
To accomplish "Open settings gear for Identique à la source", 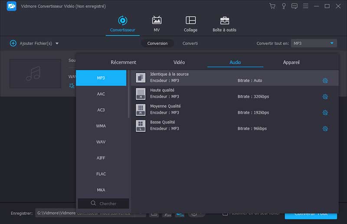I will pyautogui.click(x=325, y=81).
